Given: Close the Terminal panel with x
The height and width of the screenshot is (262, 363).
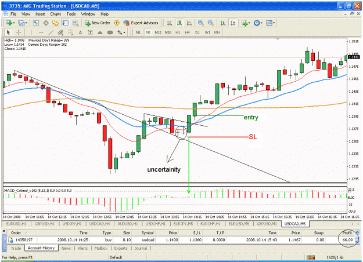Looking at the screenshot, I should (3, 231).
